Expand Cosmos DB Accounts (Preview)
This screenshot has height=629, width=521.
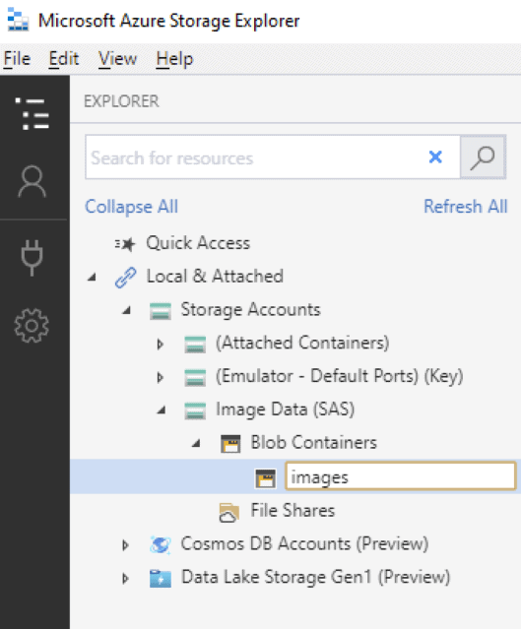click(125, 545)
